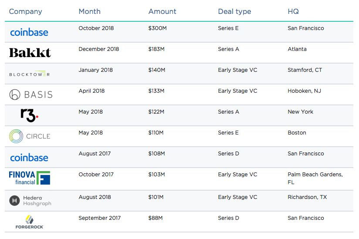The height and width of the screenshot is (239, 359).
Task: Select the Palm Beach Gardens, FL cell
Action: point(315,178)
